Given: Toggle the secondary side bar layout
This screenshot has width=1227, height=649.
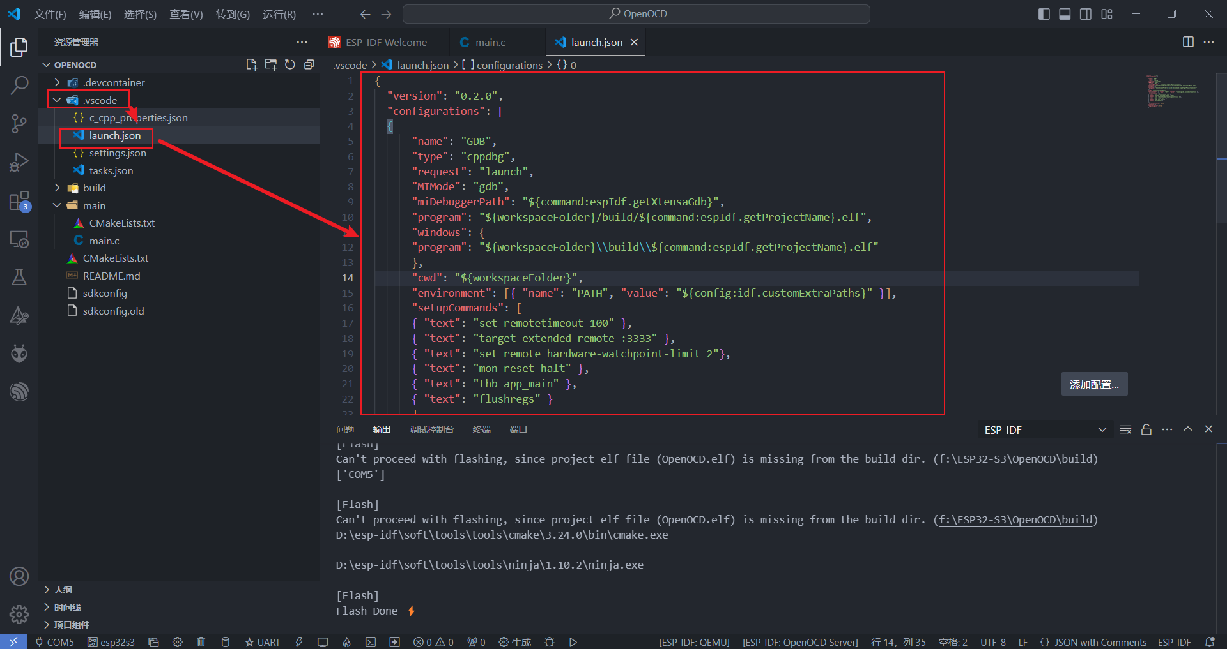Looking at the screenshot, I should click(x=1086, y=14).
